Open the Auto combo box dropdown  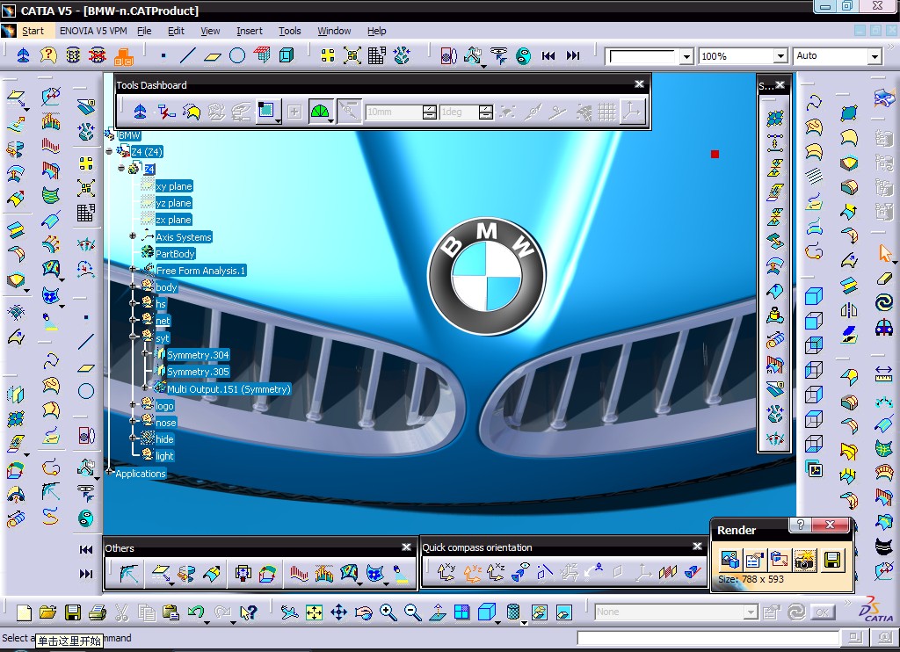pyautogui.click(x=875, y=56)
